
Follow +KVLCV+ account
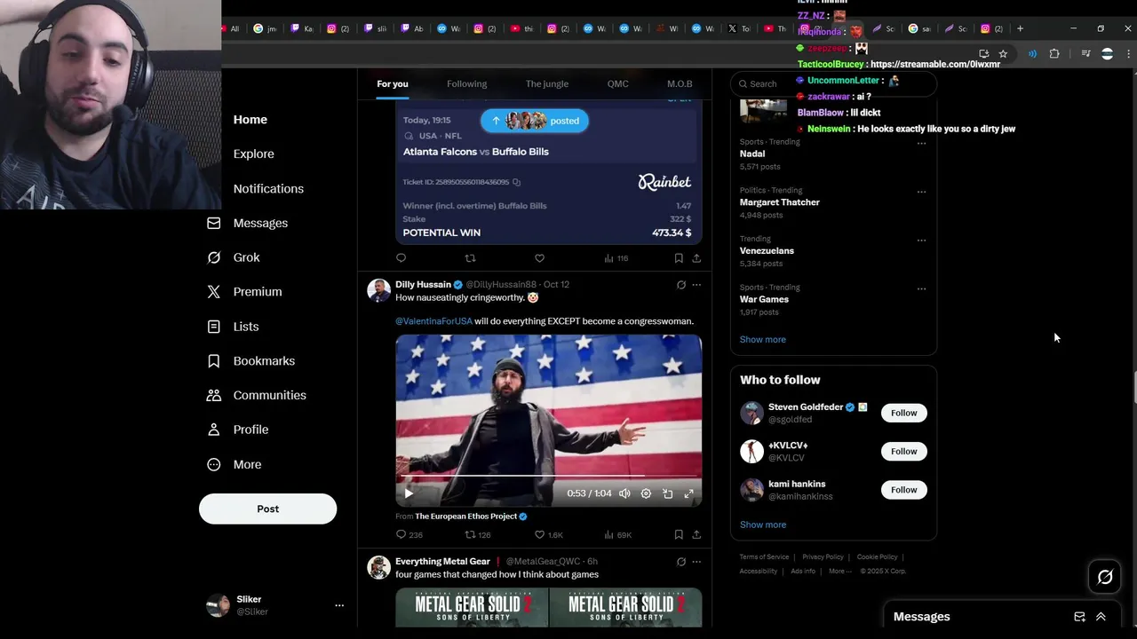pyautogui.click(x=903, y=451)
